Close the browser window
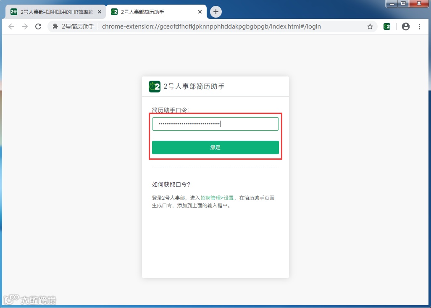431x308 pixels. click(419, 4)
